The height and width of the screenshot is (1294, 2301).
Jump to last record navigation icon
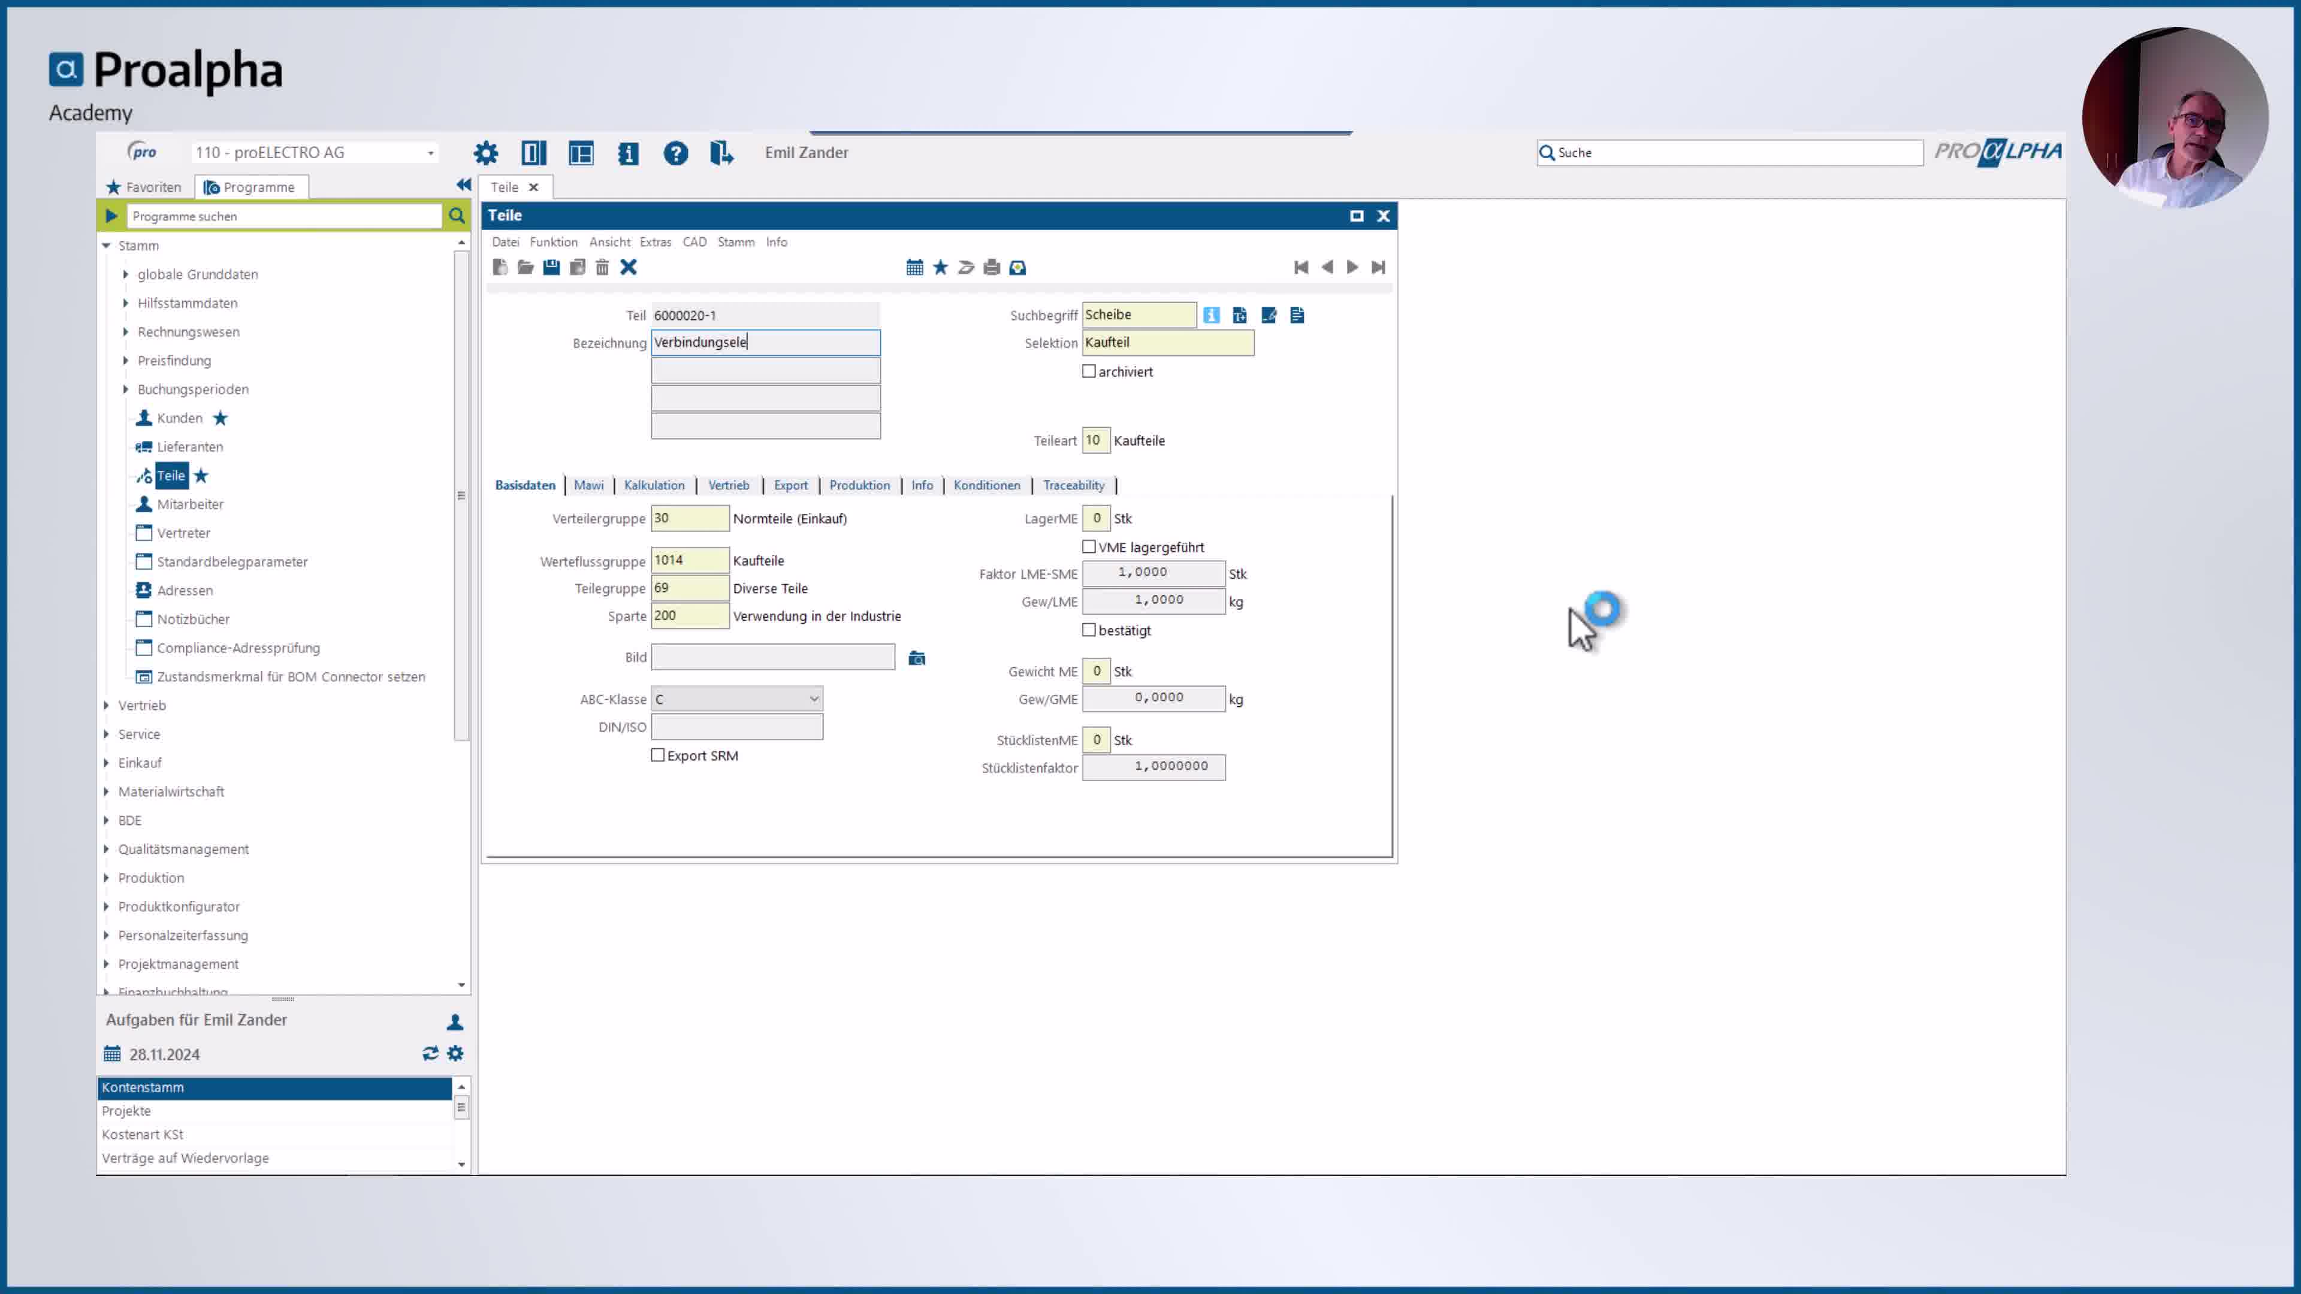1378,267
